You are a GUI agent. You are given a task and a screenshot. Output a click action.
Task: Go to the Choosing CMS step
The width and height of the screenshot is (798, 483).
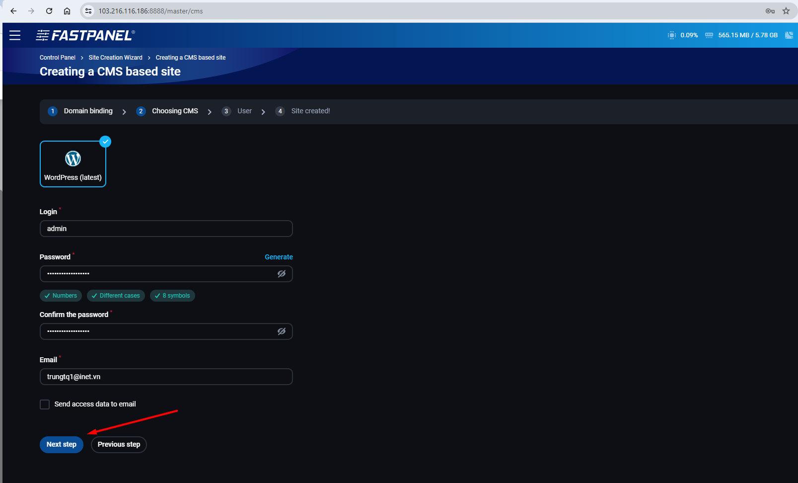coord(167,111)
